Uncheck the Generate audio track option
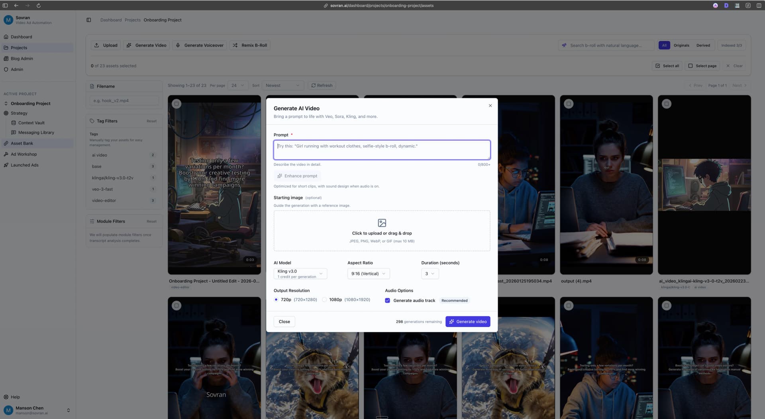This screenshot has width=765, height=419. coord(387,300)
